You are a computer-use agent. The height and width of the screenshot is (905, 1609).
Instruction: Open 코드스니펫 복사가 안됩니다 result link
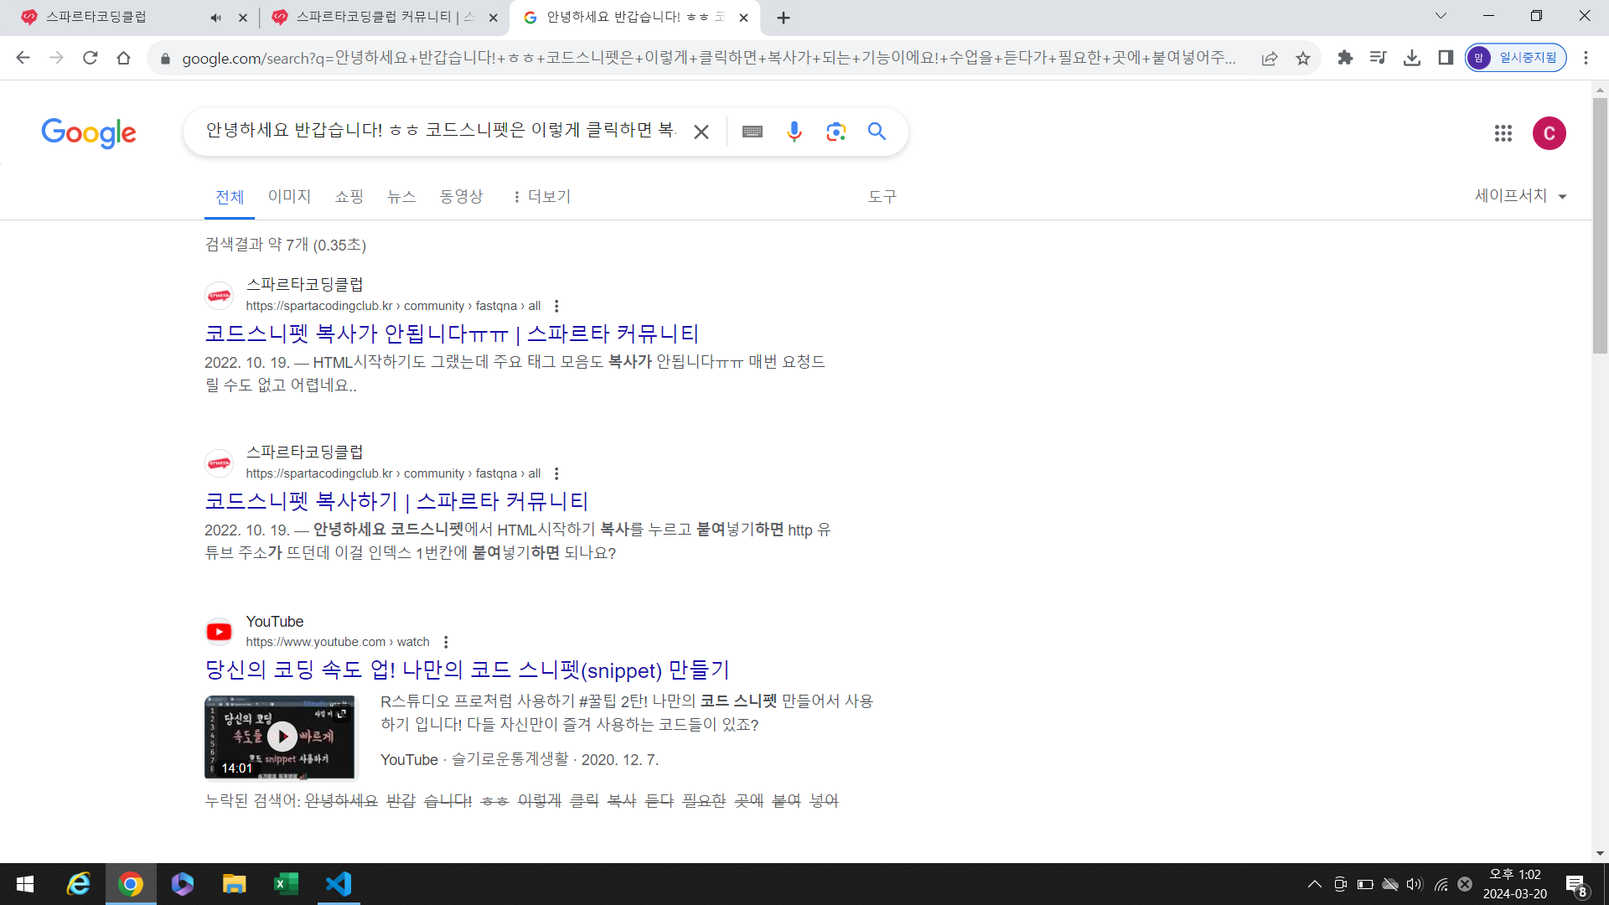click(452, 334)
